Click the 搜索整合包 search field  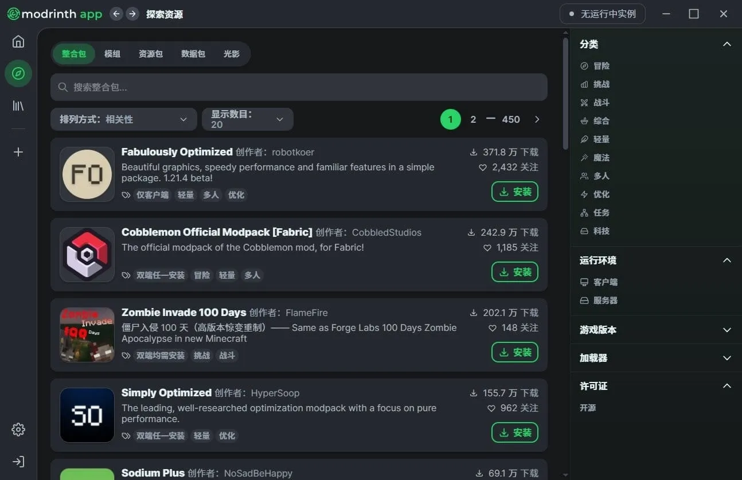[299, 87]
